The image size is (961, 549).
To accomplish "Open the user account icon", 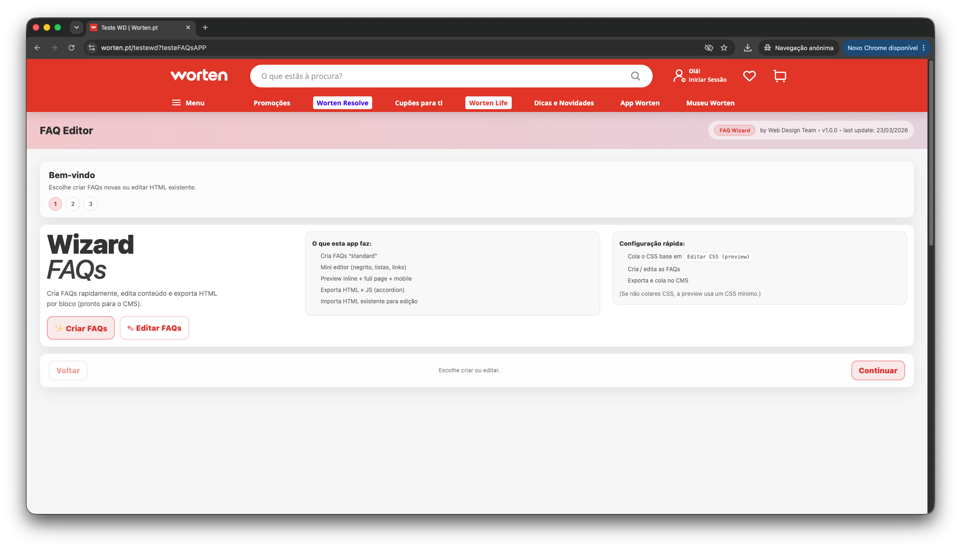I will tap(679, 76).
